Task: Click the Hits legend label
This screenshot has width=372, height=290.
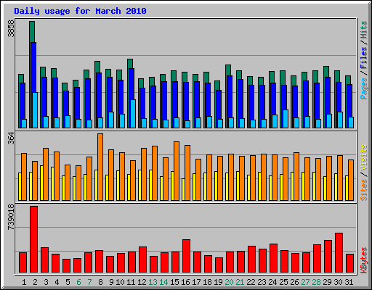Action: tap(364, 30)
